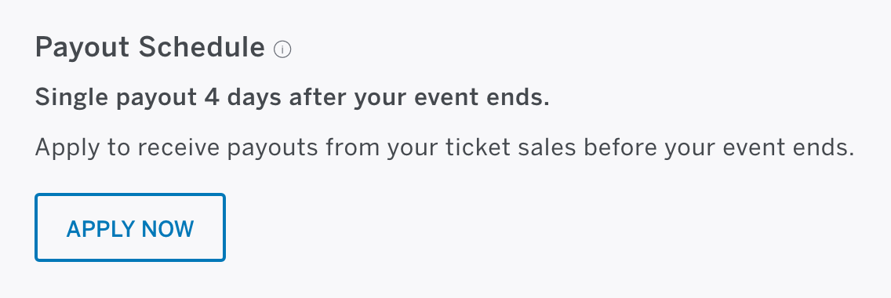Select the word 'Schedule' in the heading
The image size is (891, 298).
click(202, 46)
